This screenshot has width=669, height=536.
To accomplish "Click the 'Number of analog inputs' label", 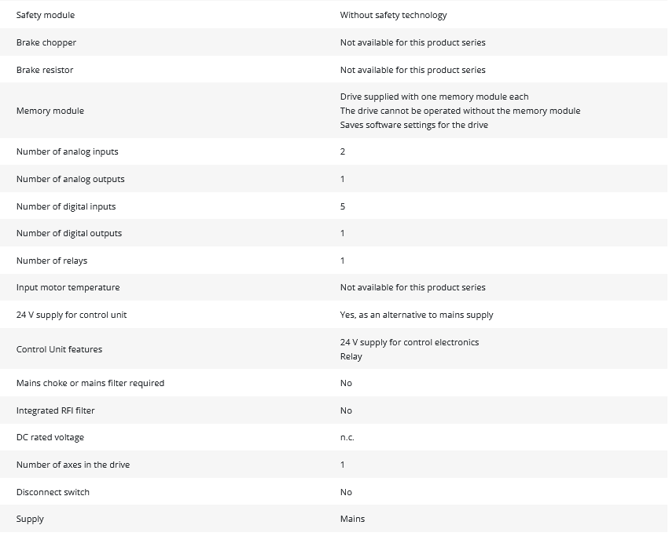I will tap(68, 151).
